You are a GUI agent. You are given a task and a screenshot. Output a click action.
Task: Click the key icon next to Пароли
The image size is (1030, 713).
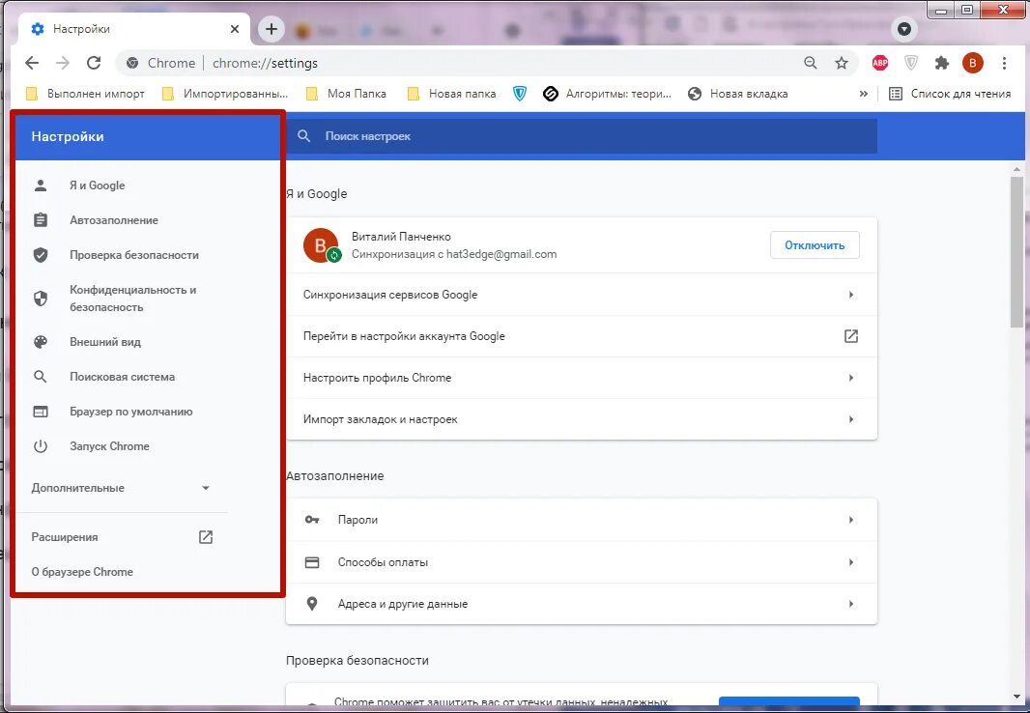click(312, 520)
